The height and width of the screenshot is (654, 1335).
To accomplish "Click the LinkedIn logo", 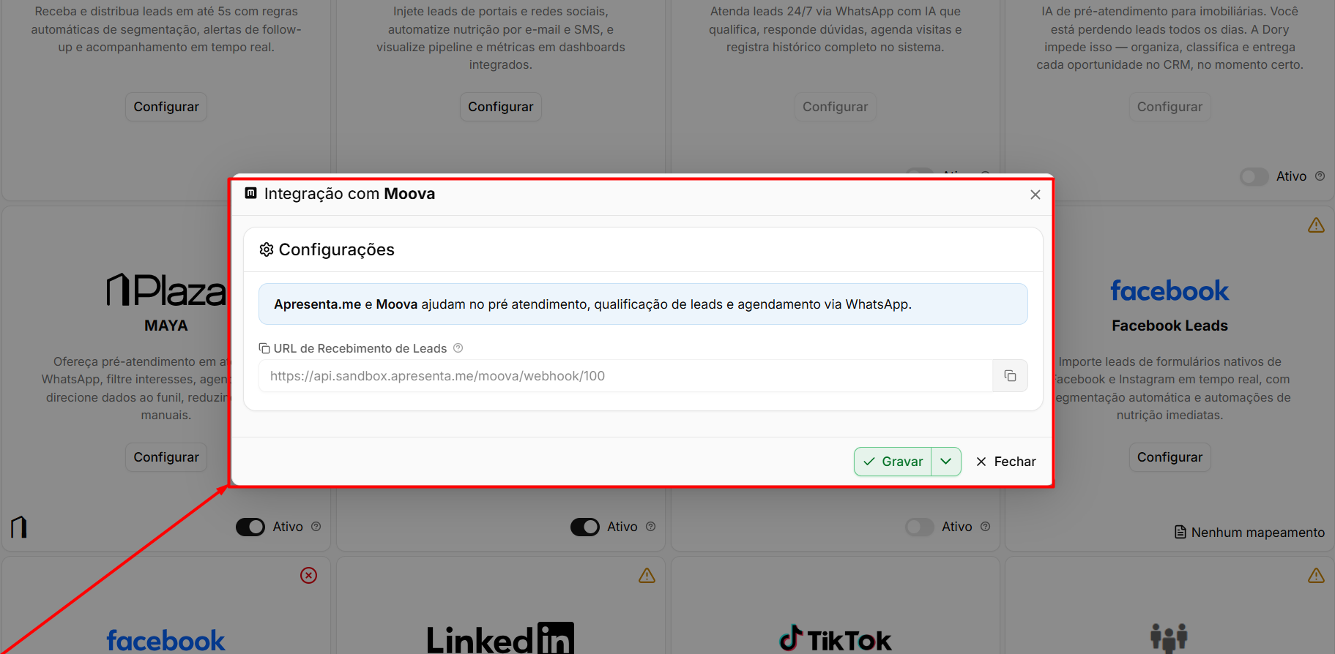I will 500,639.
